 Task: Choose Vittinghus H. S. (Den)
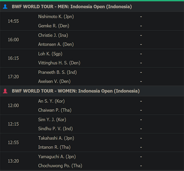click(x=59, y=63)
